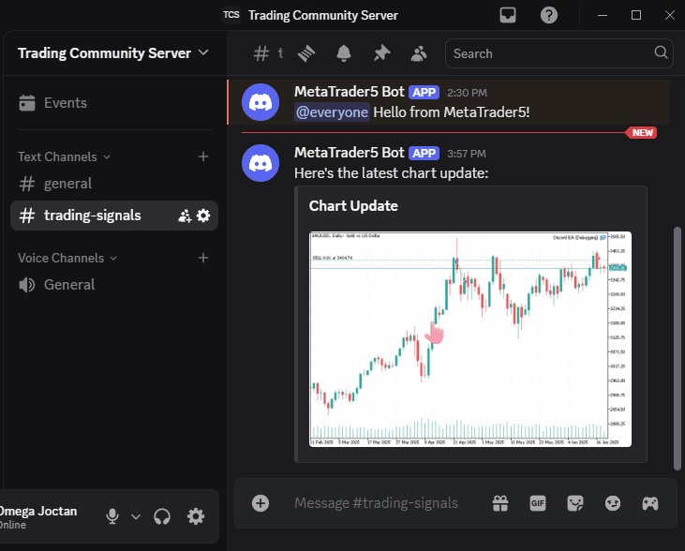Click the Chart Update embed title
The width and height of the screenshot is (685, 551).
coord(353,206)
